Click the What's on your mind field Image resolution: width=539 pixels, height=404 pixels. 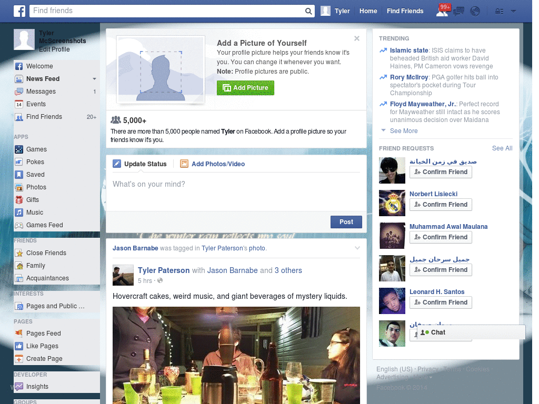pyautogui.click(x=236, y=191)
